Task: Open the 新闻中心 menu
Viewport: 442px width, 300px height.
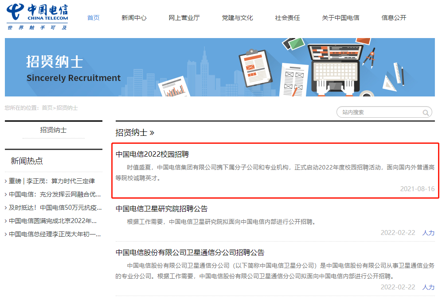Action: coord(134,18)
